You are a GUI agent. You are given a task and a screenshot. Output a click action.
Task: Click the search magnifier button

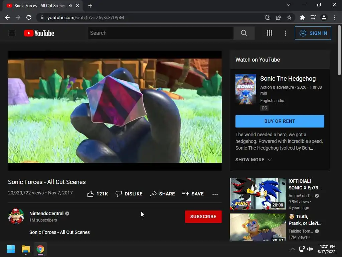click(x=244, y=33)
